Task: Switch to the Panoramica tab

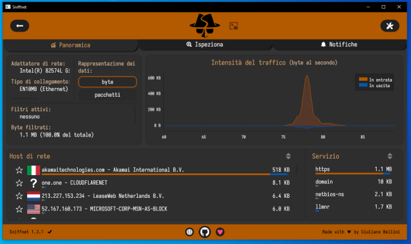Action: pyautogui.click(x=71, y=45)
